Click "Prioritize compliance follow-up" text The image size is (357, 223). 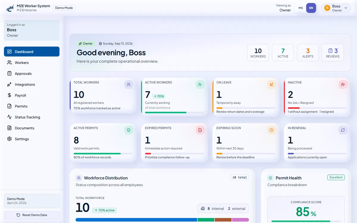(x=167, y=157)
